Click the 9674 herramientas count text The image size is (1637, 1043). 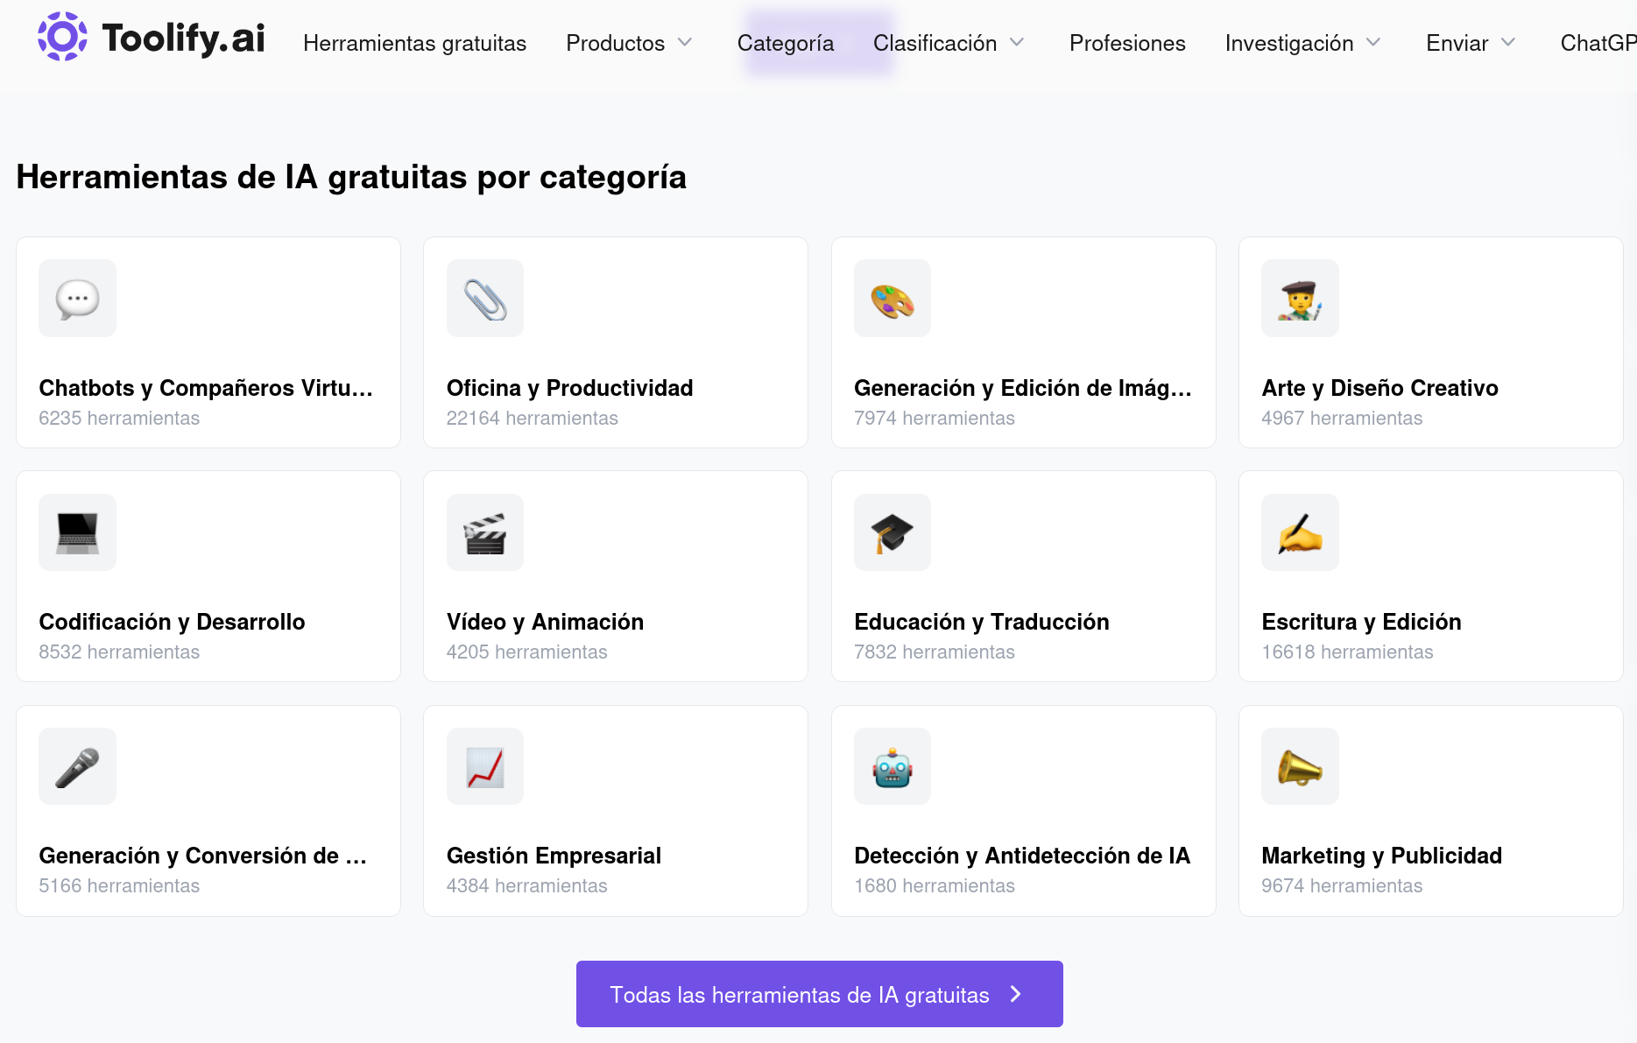[1341, 886]
